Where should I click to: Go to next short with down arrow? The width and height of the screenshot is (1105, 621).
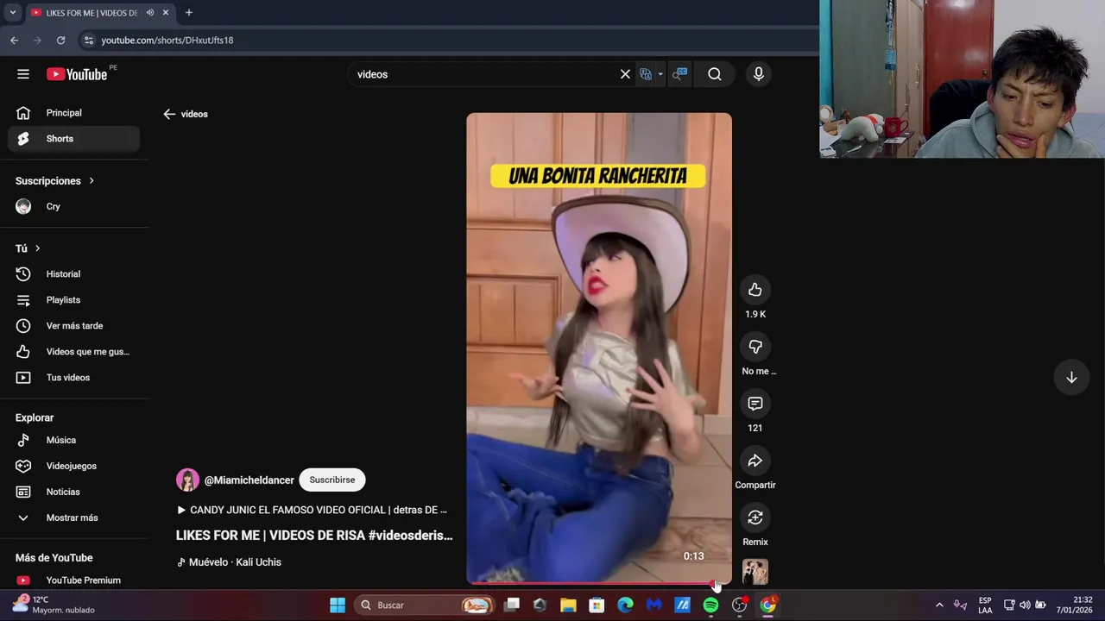point(1071,378)
